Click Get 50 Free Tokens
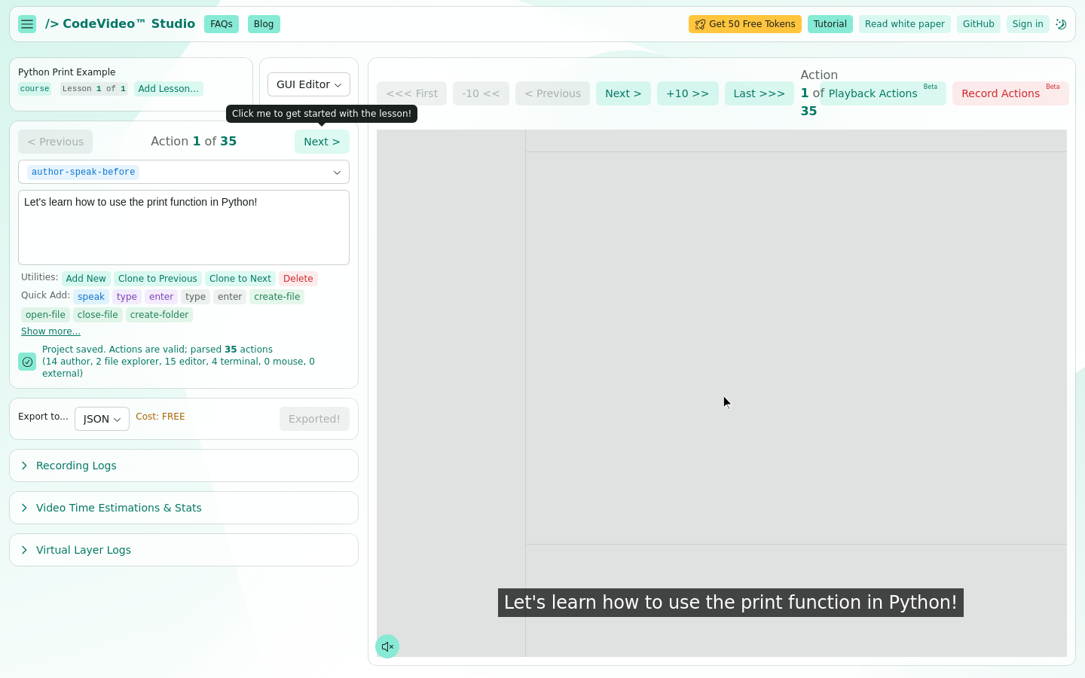The image size is (1085, 678). tap(744, 24)
